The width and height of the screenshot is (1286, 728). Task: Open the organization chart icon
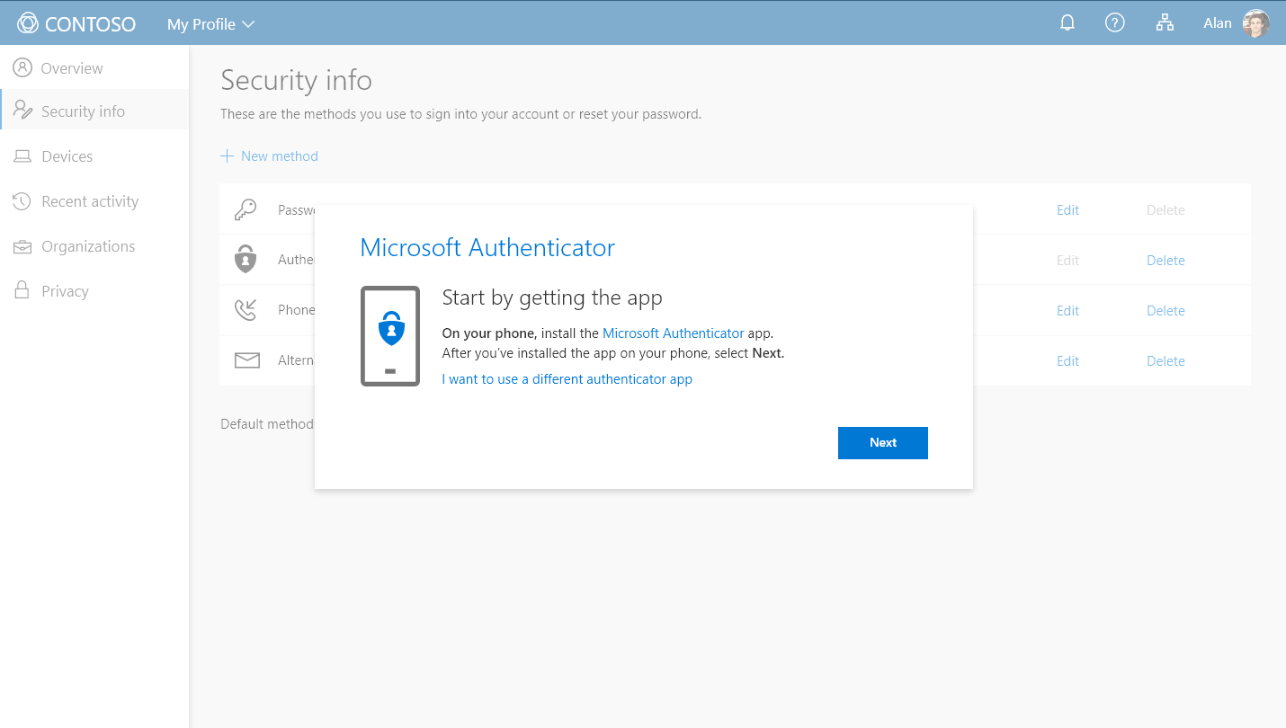(x=1165, y=23)
